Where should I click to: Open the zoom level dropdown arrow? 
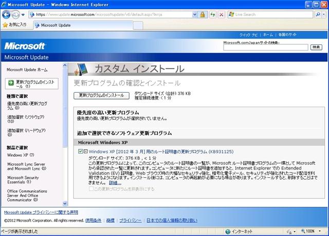(x=320, y=231)
